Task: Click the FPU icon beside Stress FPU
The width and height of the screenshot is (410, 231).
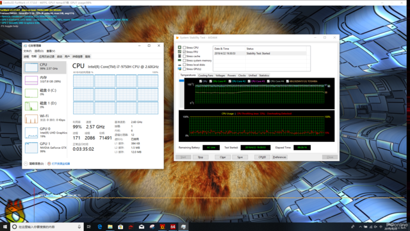Action: point(179,52)
